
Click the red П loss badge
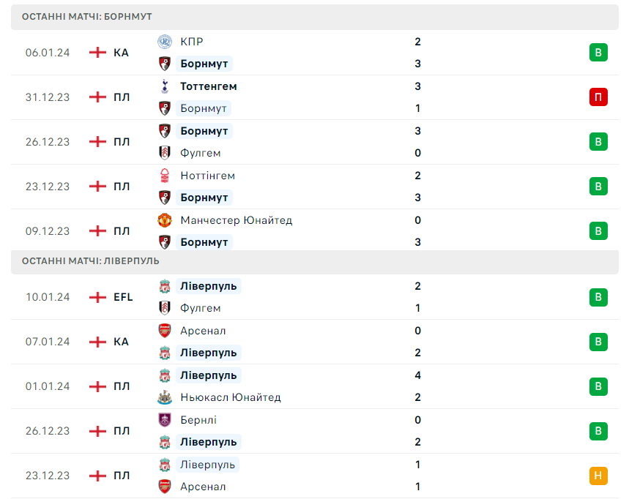coord(598,97)
